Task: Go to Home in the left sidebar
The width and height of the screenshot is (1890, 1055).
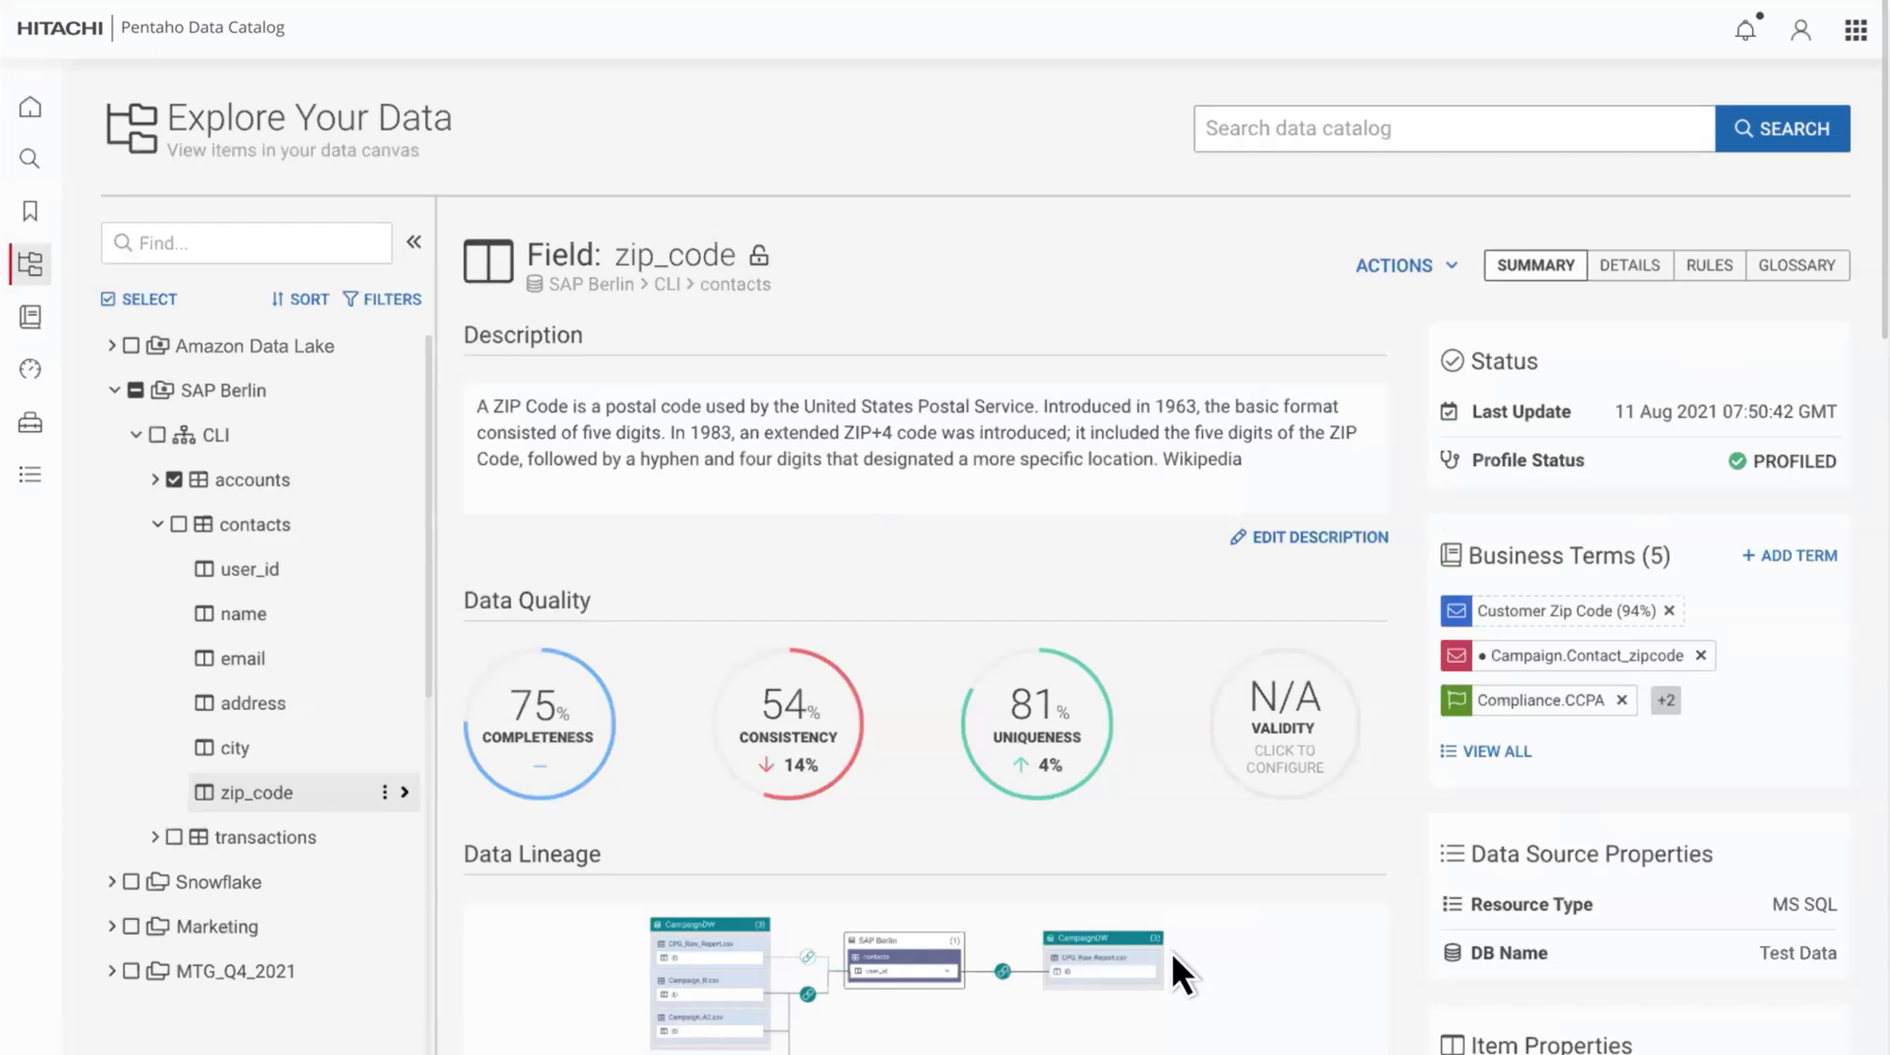Action: pyautogui.click(x=30, y=107)
